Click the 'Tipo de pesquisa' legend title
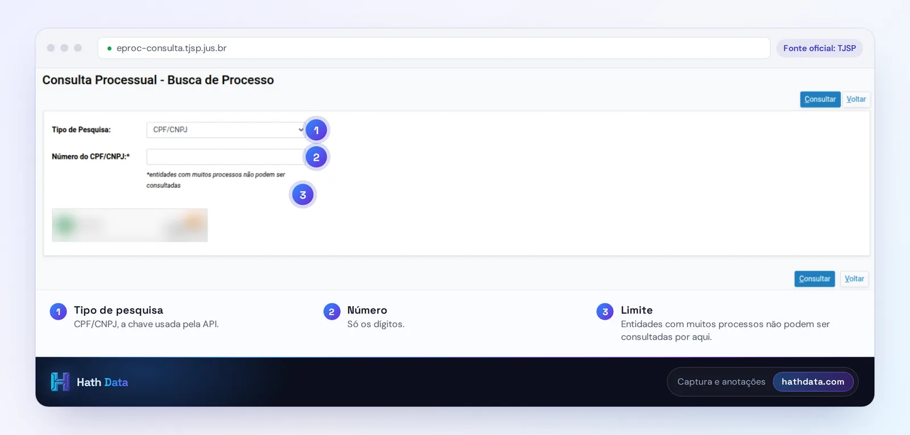910x435 pixels. pyautogui.click(x=118, y=310)
